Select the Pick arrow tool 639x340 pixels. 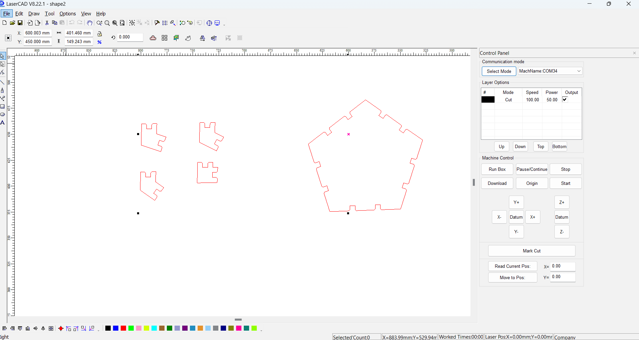(x=3, y=56)
